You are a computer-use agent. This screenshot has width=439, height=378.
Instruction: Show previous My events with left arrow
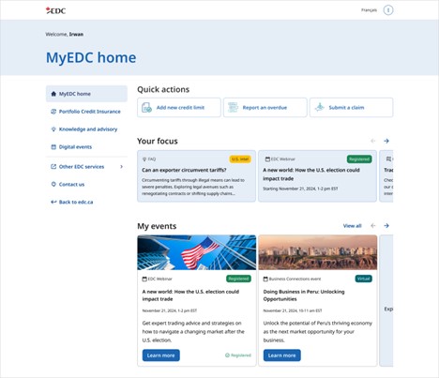coord(373,226)
